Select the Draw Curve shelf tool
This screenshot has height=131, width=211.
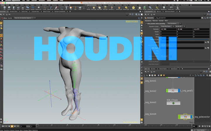click(50, 8)
